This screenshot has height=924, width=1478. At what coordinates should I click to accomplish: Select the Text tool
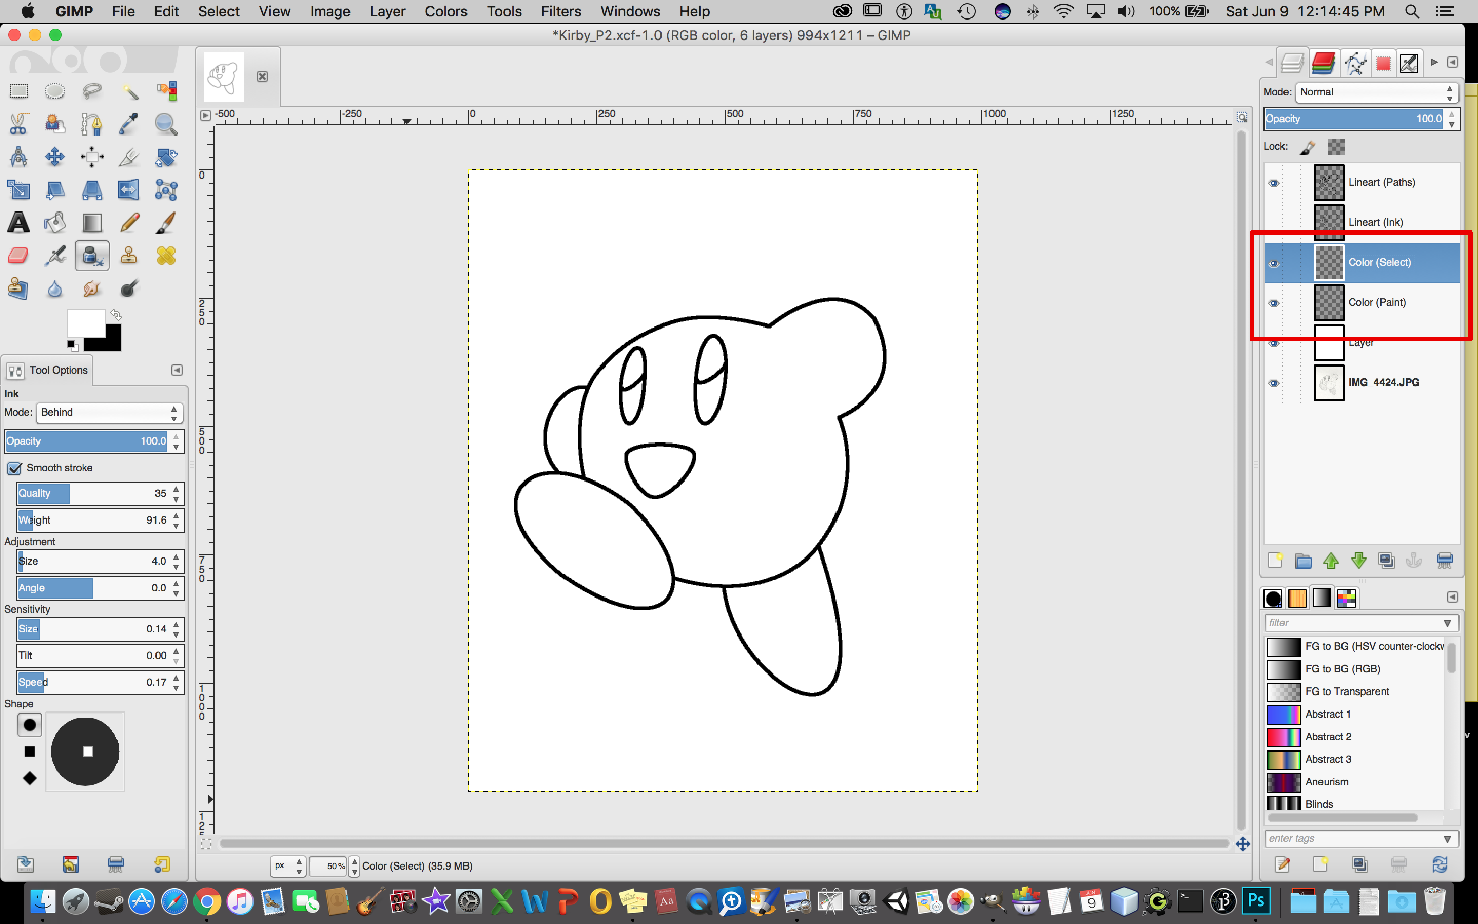point(19,222)
